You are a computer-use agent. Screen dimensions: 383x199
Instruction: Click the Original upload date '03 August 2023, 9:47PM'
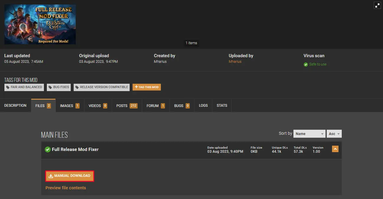[98, 62]
